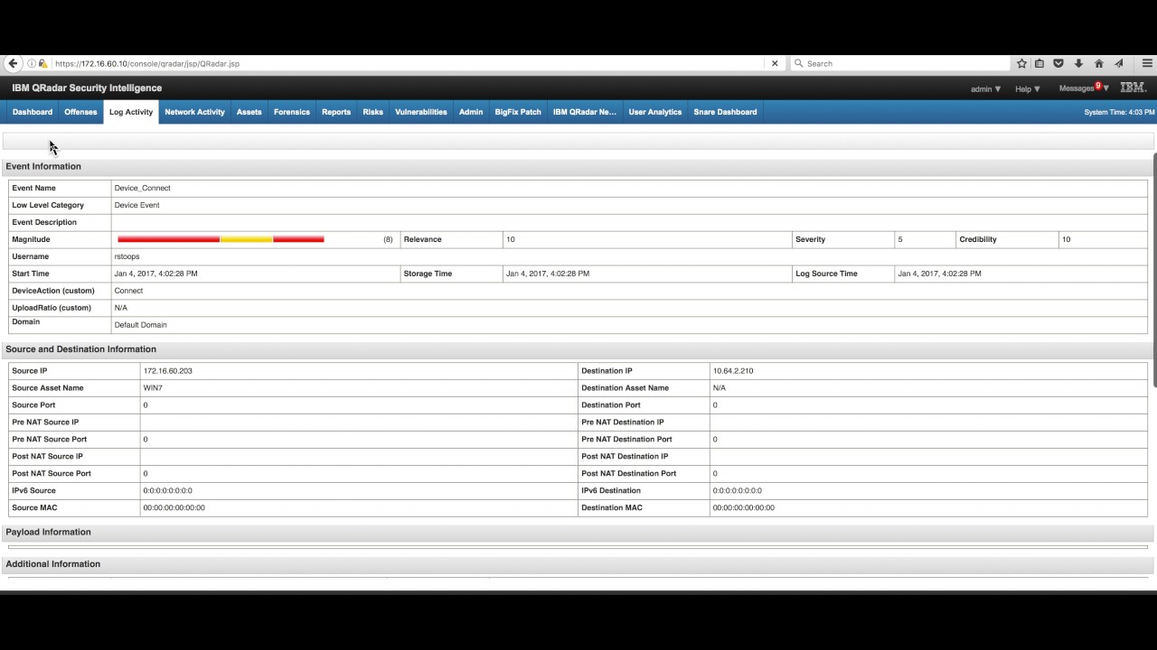The height and width of the screenshot is (650, 1157).
Task: Open the Assets tab
Action: coord(249,112)
